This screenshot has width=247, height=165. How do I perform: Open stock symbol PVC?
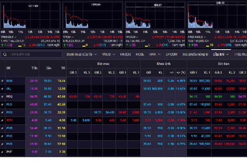coord(9,136)
